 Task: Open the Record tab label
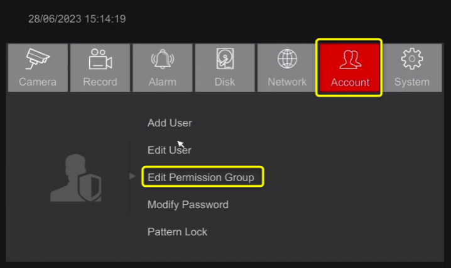(x=99, y=82)
